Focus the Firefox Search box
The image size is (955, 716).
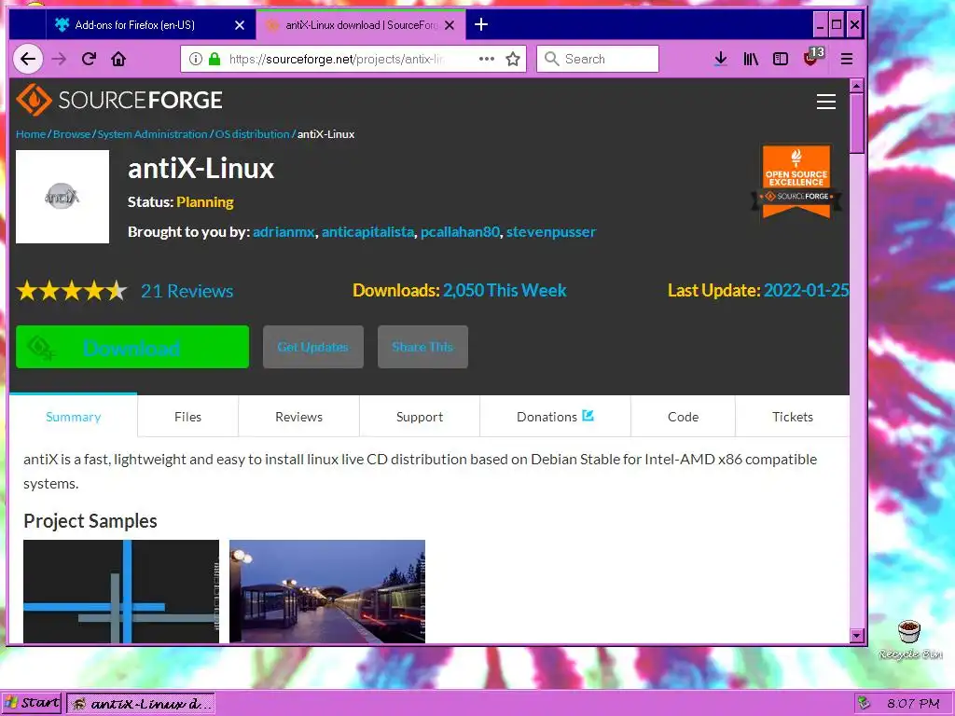[598, 59]
